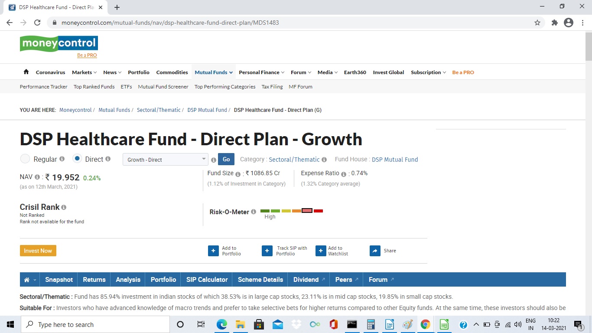Image resolution: width=592 pixels, height=333 pixels.
Task: Click the home icon in main navigation
Action: click(x=26, y=72)
